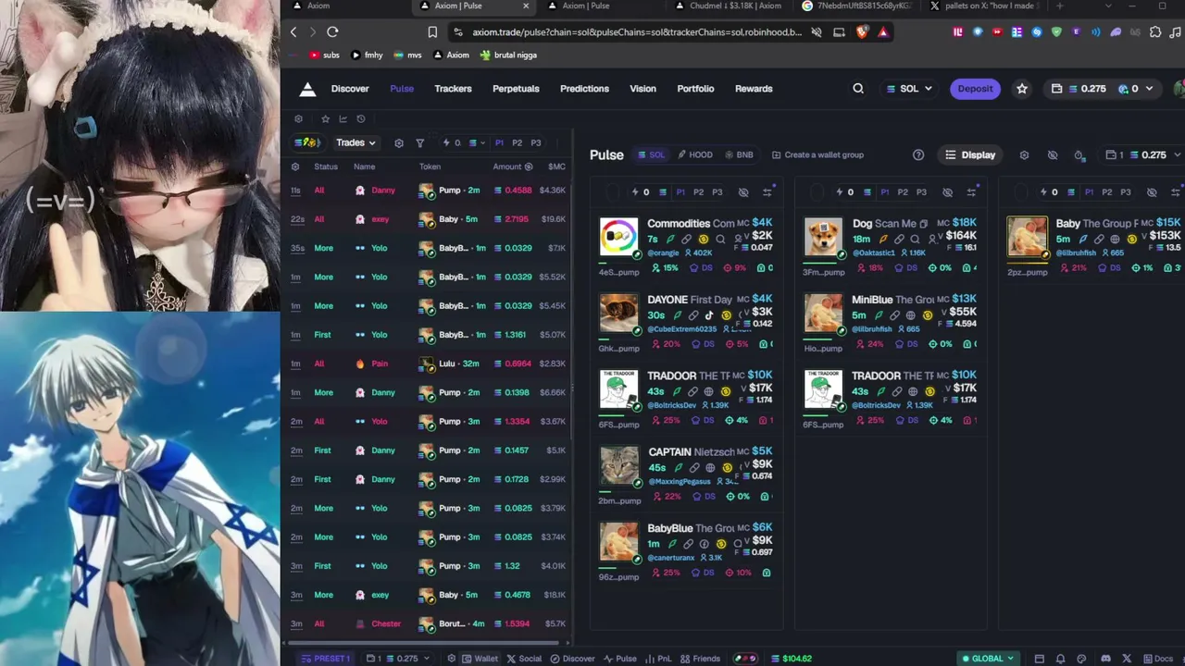
Task: Open Friends in bottom bar
Action: point(700,659)
